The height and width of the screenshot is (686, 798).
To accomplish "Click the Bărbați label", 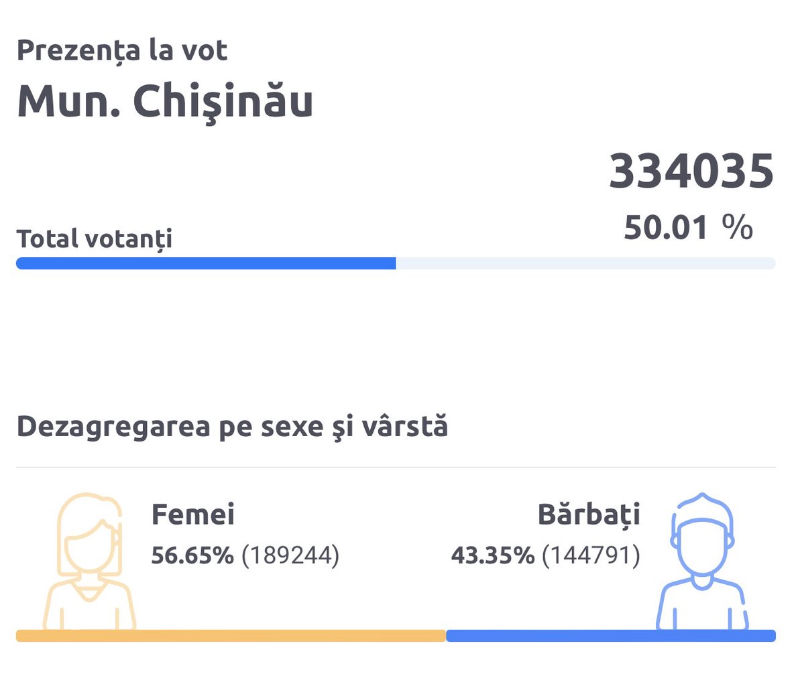I will pos(589,514).
